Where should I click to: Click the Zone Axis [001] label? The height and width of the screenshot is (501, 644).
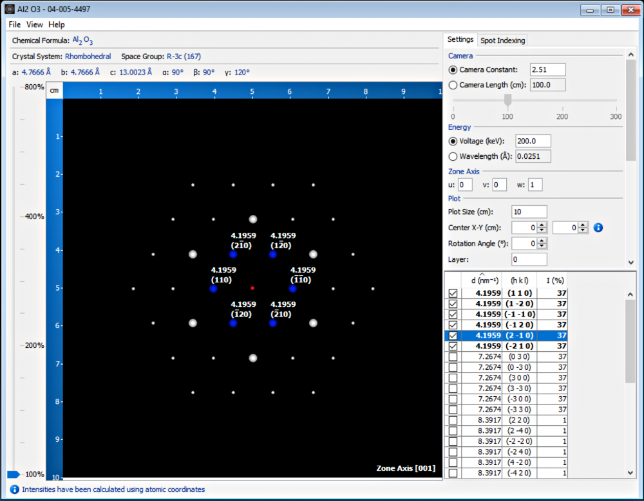pyautogui.click(x=406, y=468)
